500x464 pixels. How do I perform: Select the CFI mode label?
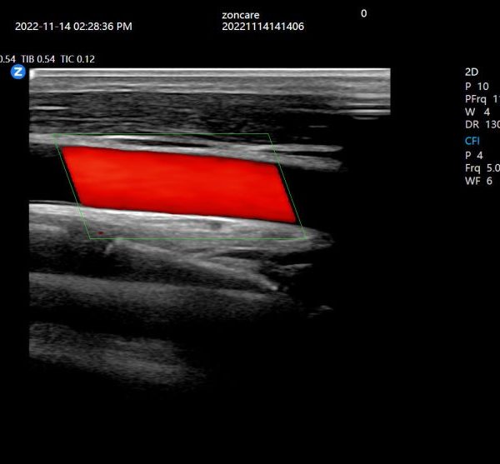(x=472, y=141)
